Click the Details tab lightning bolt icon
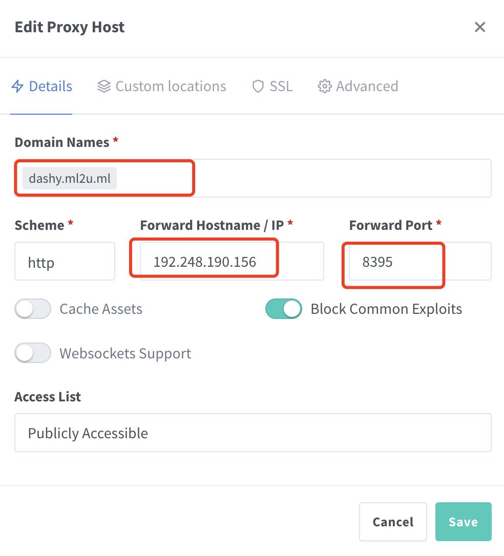This screenshot has width=504, height=556. (x=17, y=87)
